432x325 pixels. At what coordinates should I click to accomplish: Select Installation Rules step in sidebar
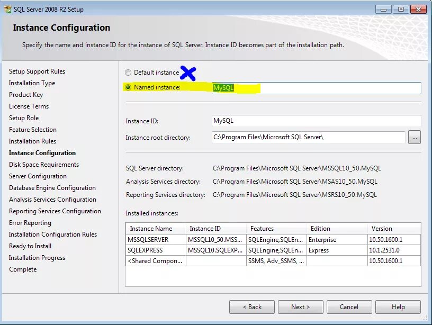pos(32,141)
